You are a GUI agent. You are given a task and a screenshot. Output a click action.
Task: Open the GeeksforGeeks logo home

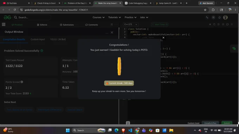pyautogui.click(x=7, y=17)
